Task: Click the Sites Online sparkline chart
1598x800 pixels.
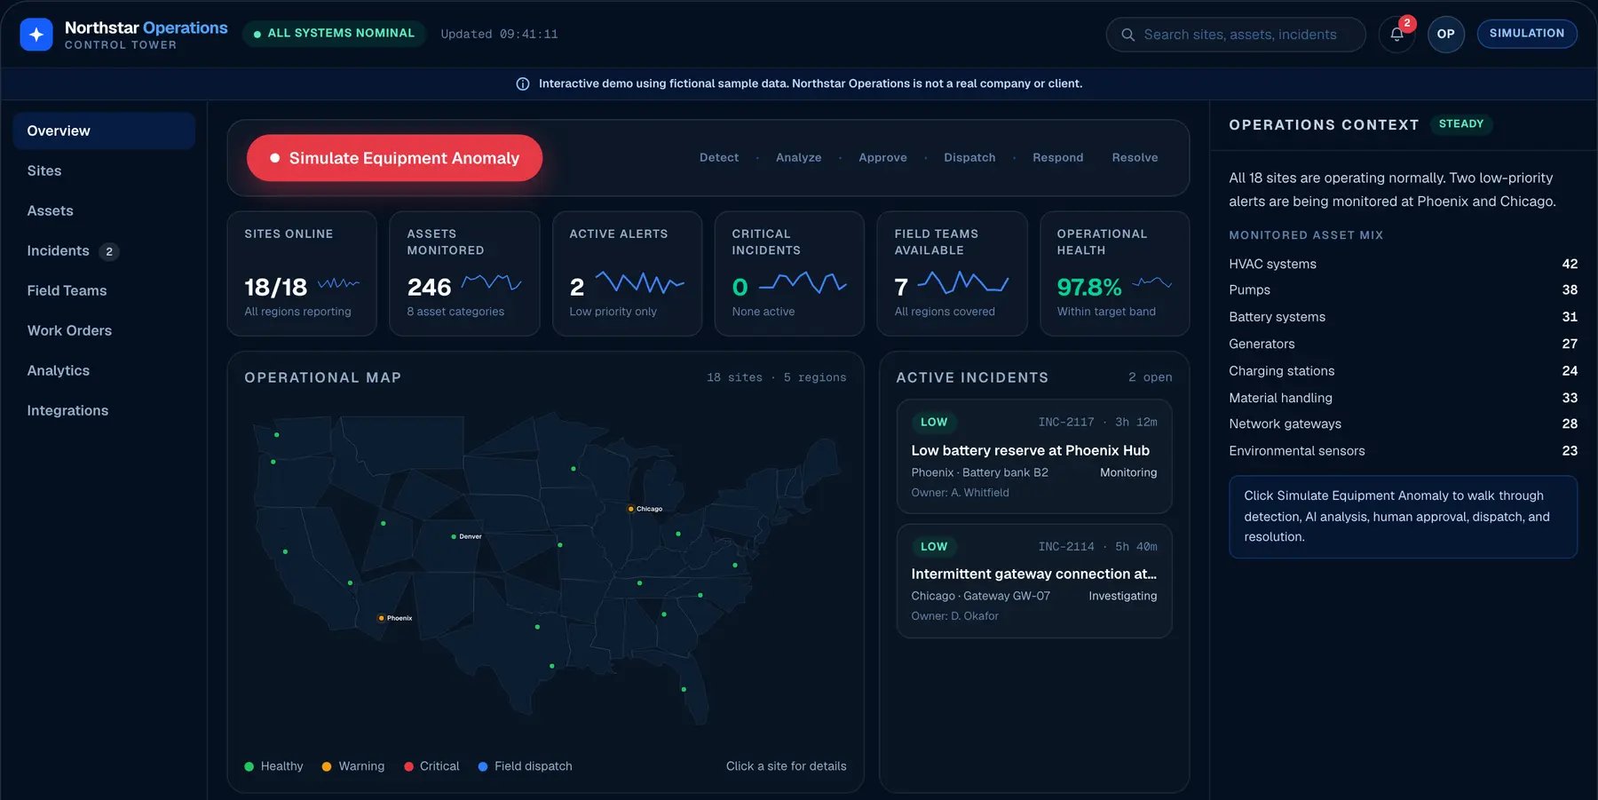Action: tap(338, 283)
